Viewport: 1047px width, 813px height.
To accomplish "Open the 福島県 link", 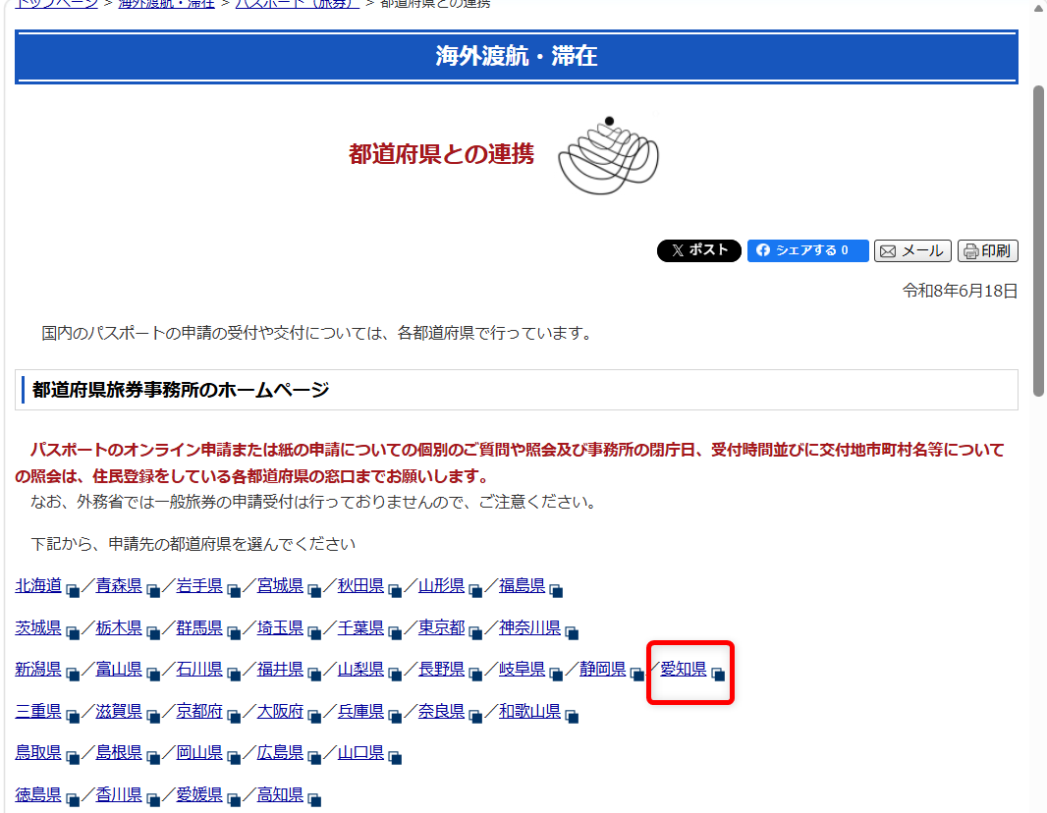I will [523, 585].
